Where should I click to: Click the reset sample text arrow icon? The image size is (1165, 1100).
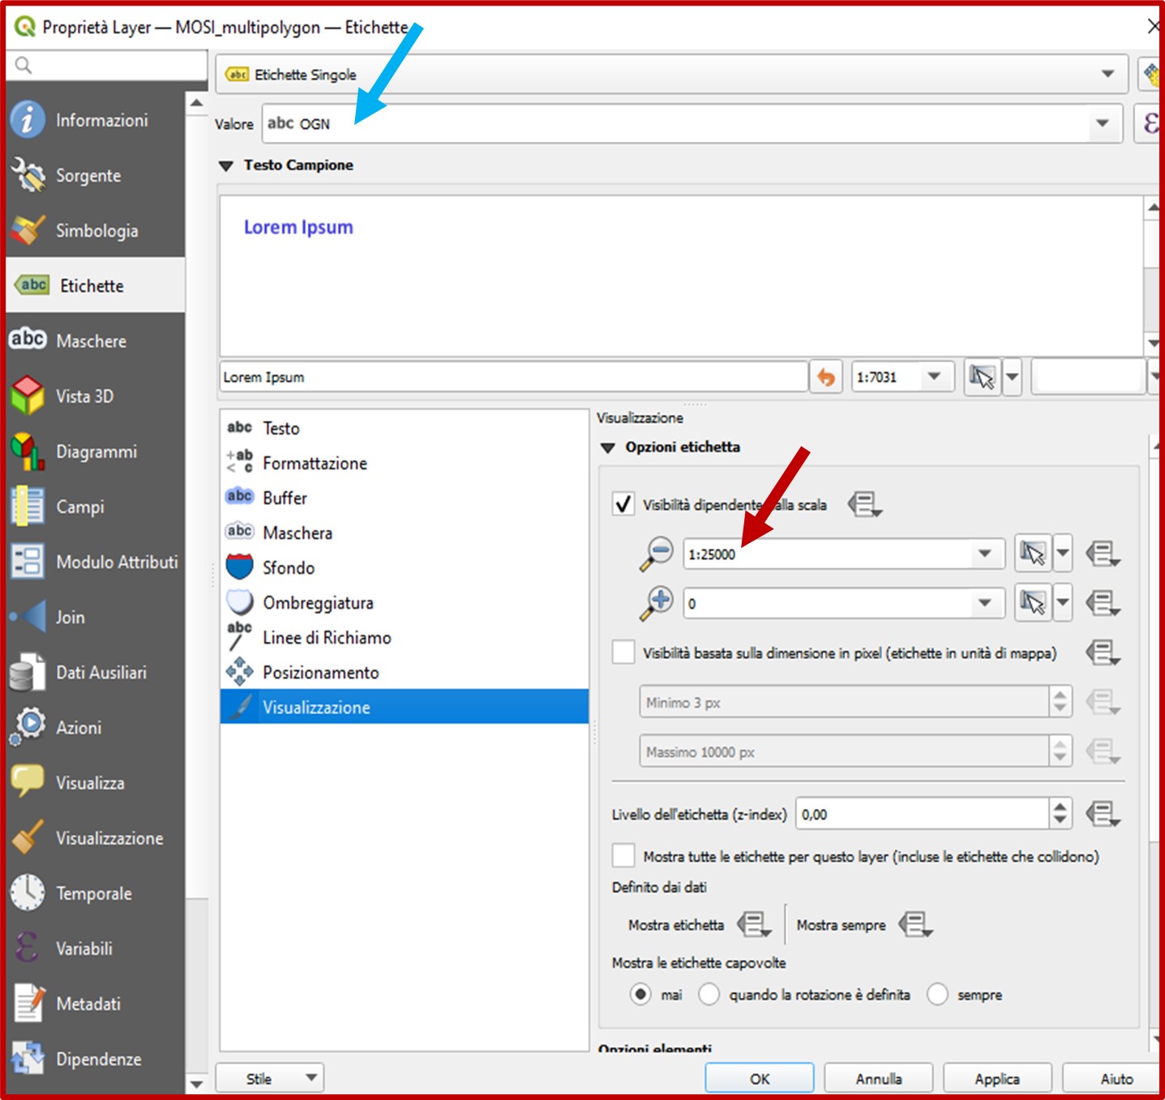point(825,377)
